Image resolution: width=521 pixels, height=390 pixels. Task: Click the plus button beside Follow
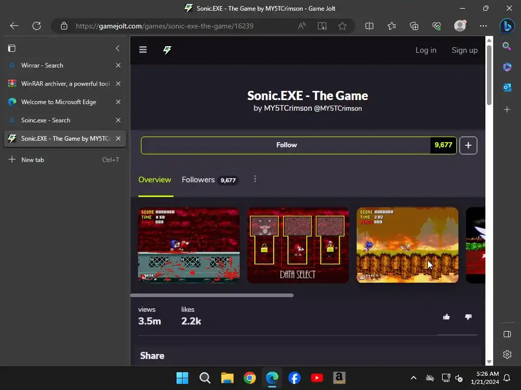[x=468, y=145]
